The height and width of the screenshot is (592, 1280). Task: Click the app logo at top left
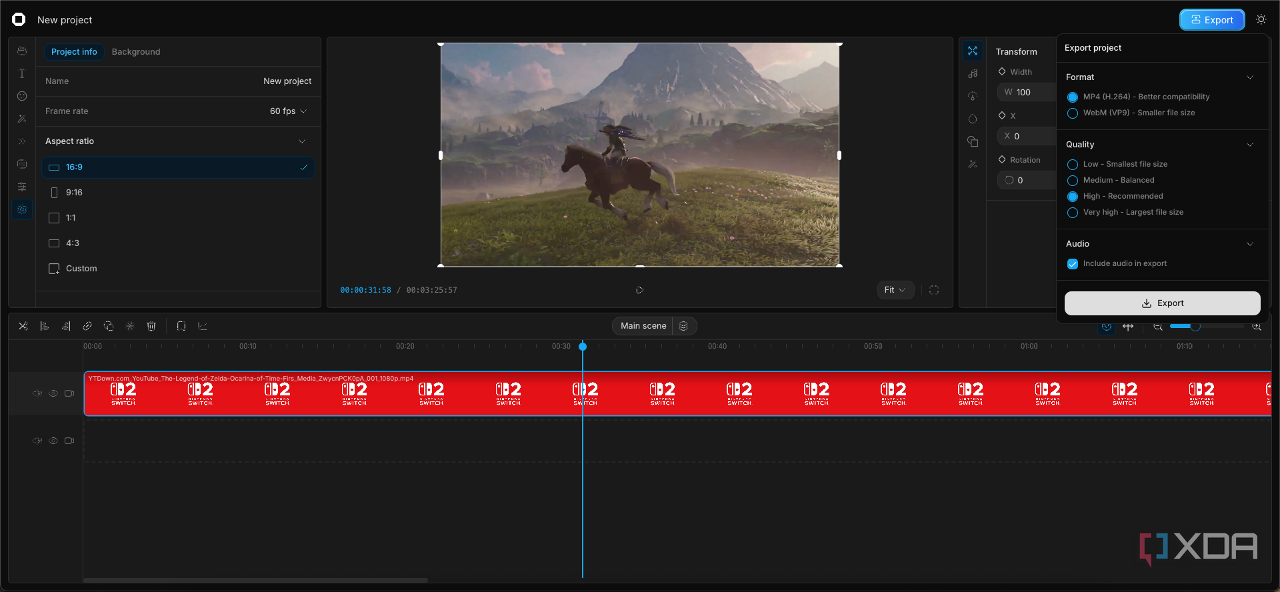click(x=19, y=19)
